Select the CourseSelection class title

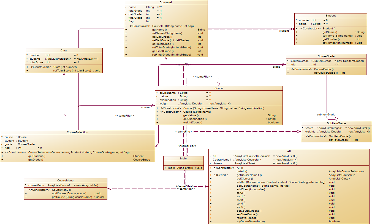pos(77,132)
